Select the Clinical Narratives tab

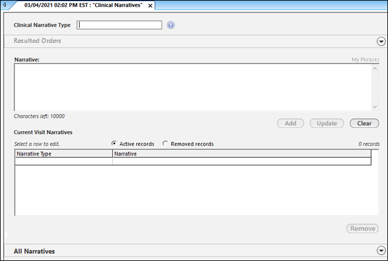coord(83,5)
